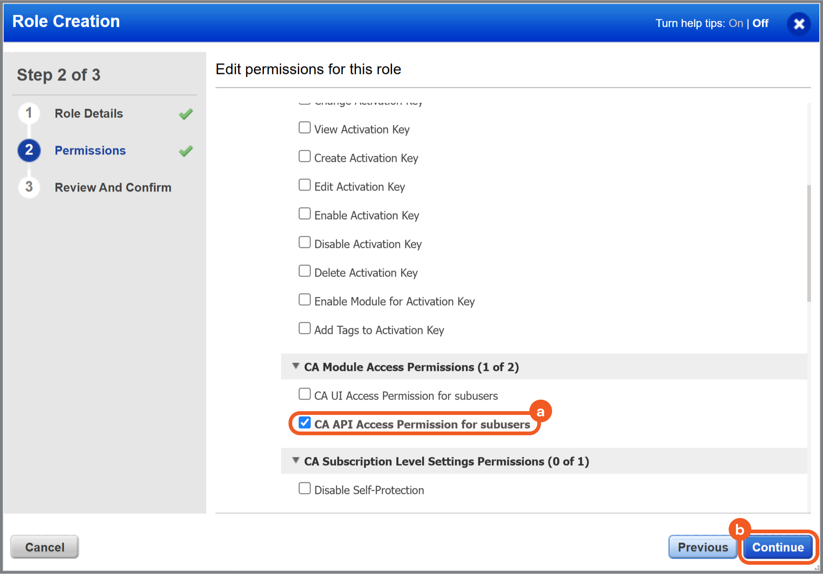Go to Review And Confirm step
Viewport: 823px width, 574px height.
pos(113,187)
